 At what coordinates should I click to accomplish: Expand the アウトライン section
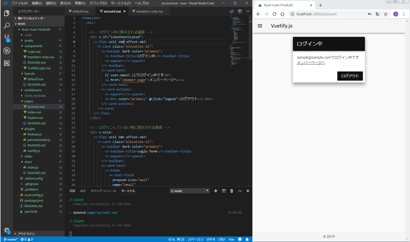point(26,234)
